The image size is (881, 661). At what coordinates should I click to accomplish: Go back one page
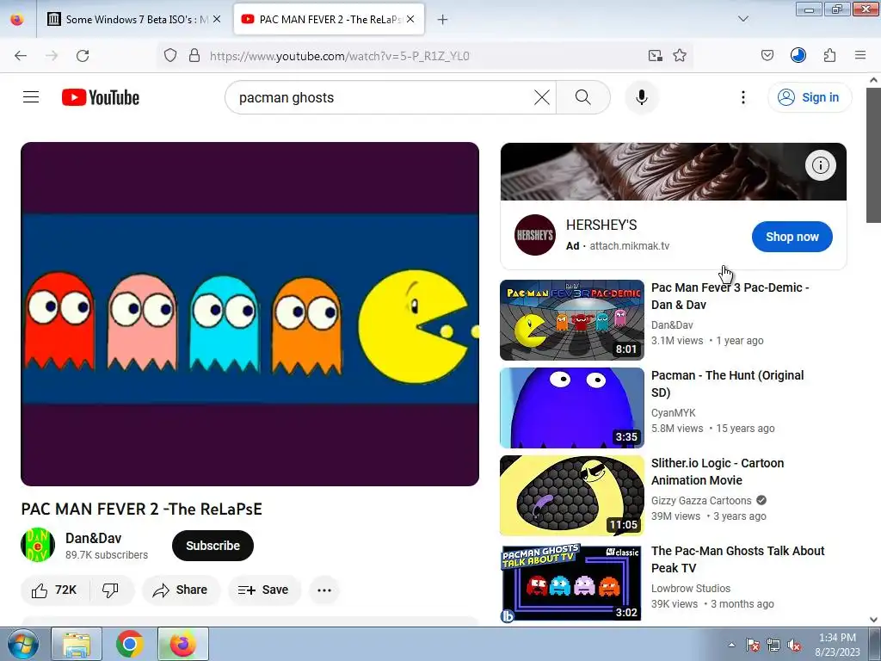[21, 55]
